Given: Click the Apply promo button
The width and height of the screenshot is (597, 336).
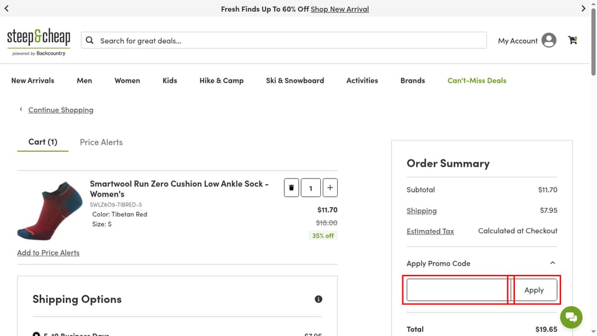Looking at the screenshot, I should click(x=534, y=290).
